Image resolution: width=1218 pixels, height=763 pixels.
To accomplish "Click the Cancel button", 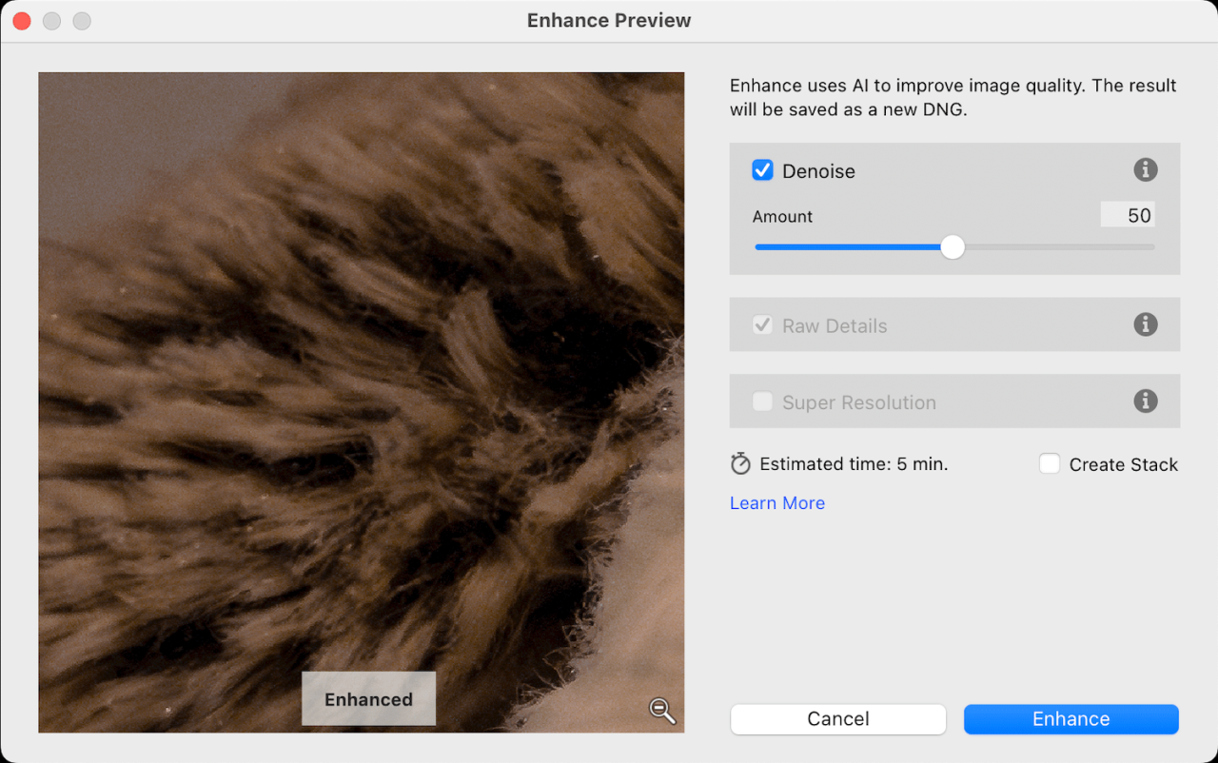I will (838, 719).
